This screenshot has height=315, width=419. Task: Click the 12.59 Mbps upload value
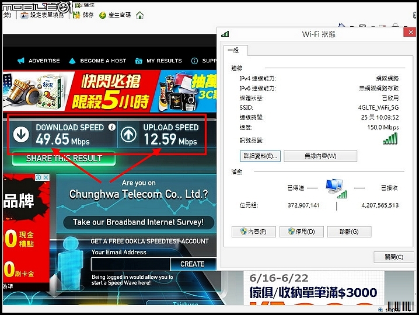point(170,139)
